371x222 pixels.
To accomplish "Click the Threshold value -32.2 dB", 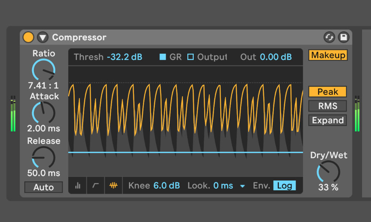I will click(x=124, y=57).
